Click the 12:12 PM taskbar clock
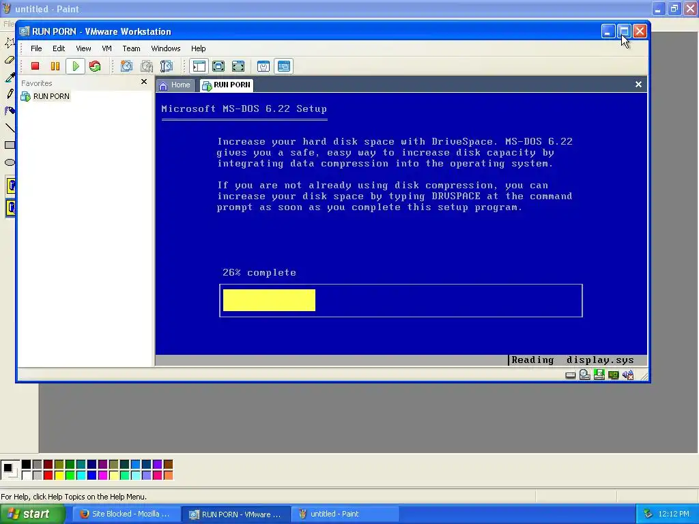The height and width of the screenshot is (524, 699). coord(674,514)
